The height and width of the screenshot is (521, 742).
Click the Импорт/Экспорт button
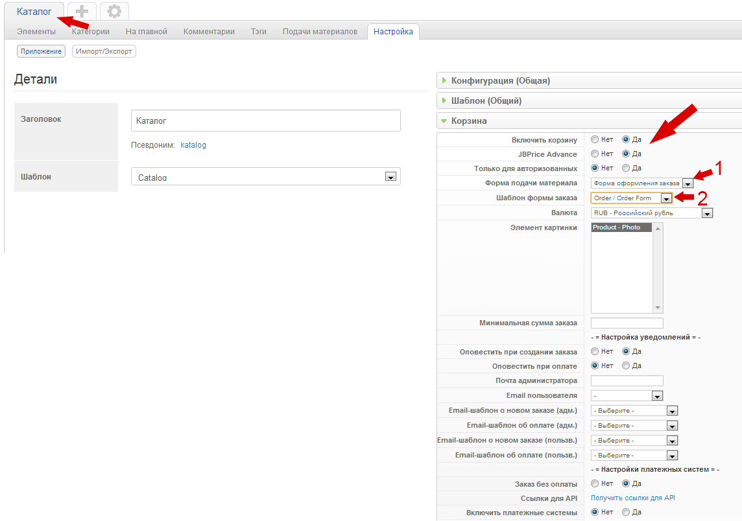tap(104, 51)
